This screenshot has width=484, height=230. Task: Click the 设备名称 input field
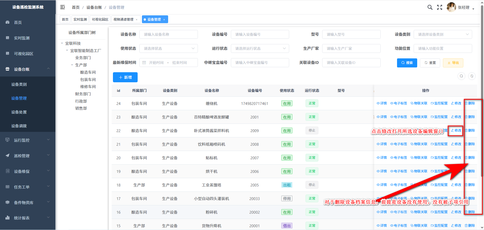click(x=168, y=34)
